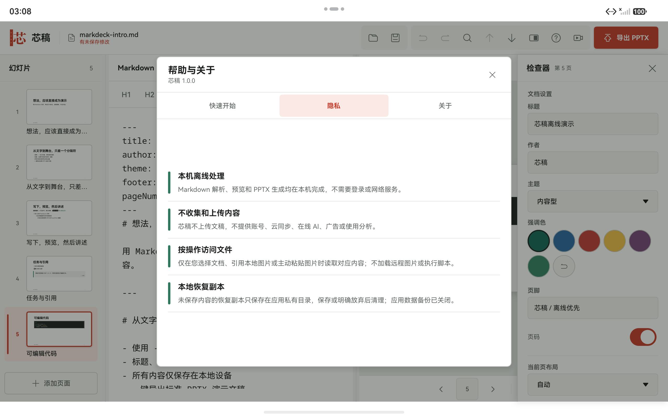The width and height of the screenshot is (668, 417).
Task: Go to next slide with right chevron
Action: pos(493,389)
